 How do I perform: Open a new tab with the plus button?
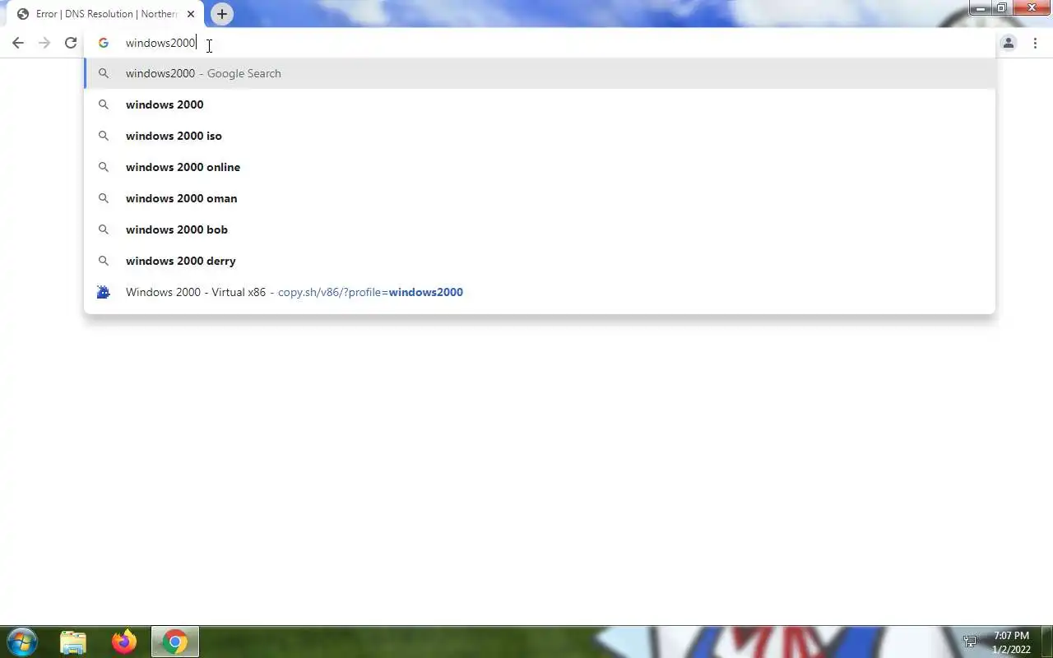[222, 14]
